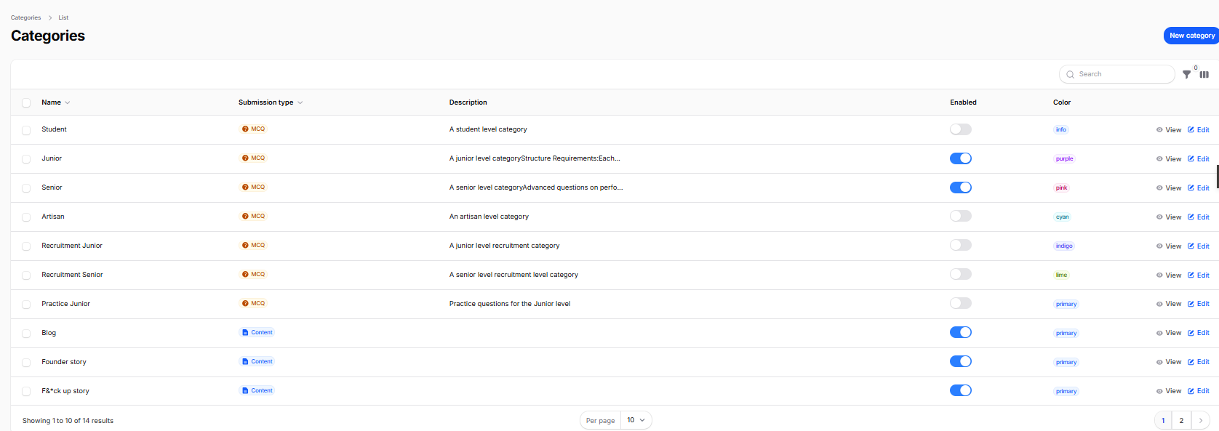This screenshot has width=1219, height=431.
Task: Focus the Search input field
Action: [x=1117, y=74]
